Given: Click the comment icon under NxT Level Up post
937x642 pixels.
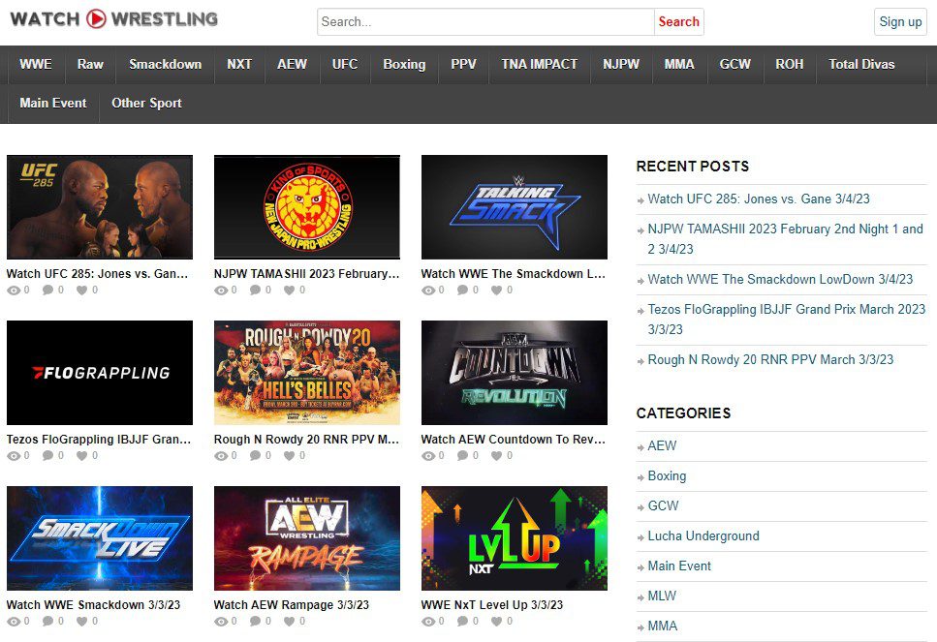Looking at the screenshot, I should 462,621.
